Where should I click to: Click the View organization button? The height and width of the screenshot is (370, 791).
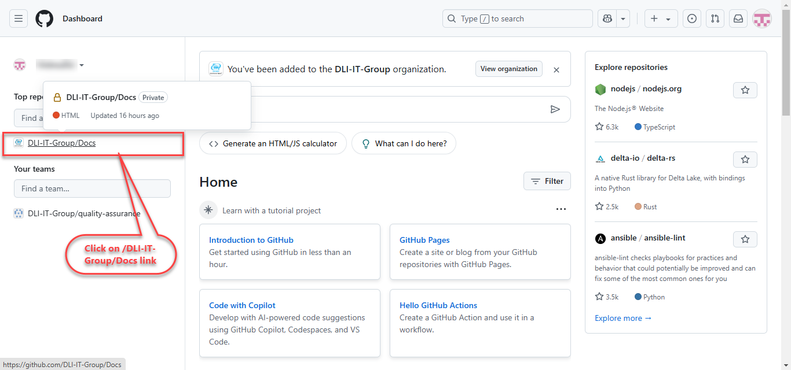[x=508, y=69]
